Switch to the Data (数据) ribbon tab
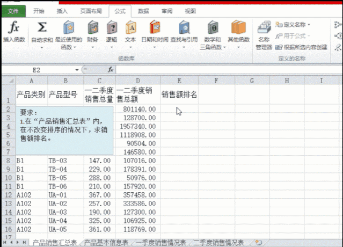Viewport: 343px width, 247px height. coord(143,11)
